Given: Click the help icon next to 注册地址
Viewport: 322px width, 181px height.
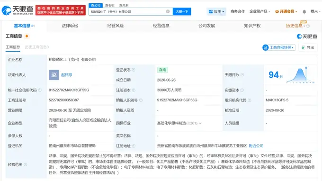Looking at the screenshot, I should pyautogui.click(x=134, y=146).
